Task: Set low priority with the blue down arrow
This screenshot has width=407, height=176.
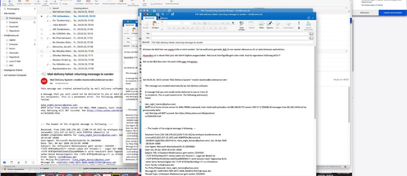Action: pos(298,28)
